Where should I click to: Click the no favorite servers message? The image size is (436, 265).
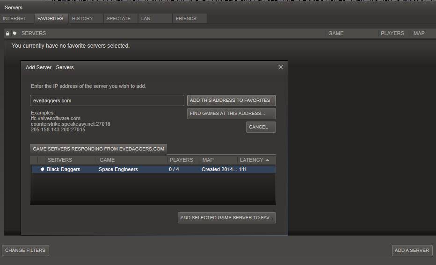tap(71, 45)
